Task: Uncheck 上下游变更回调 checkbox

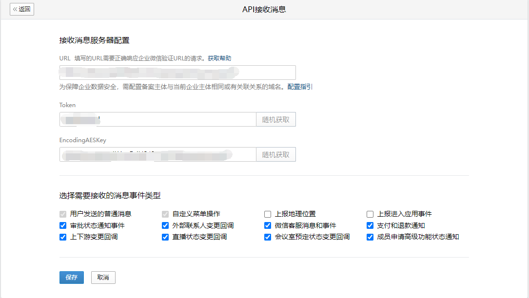Action: [x=63, y=238]
